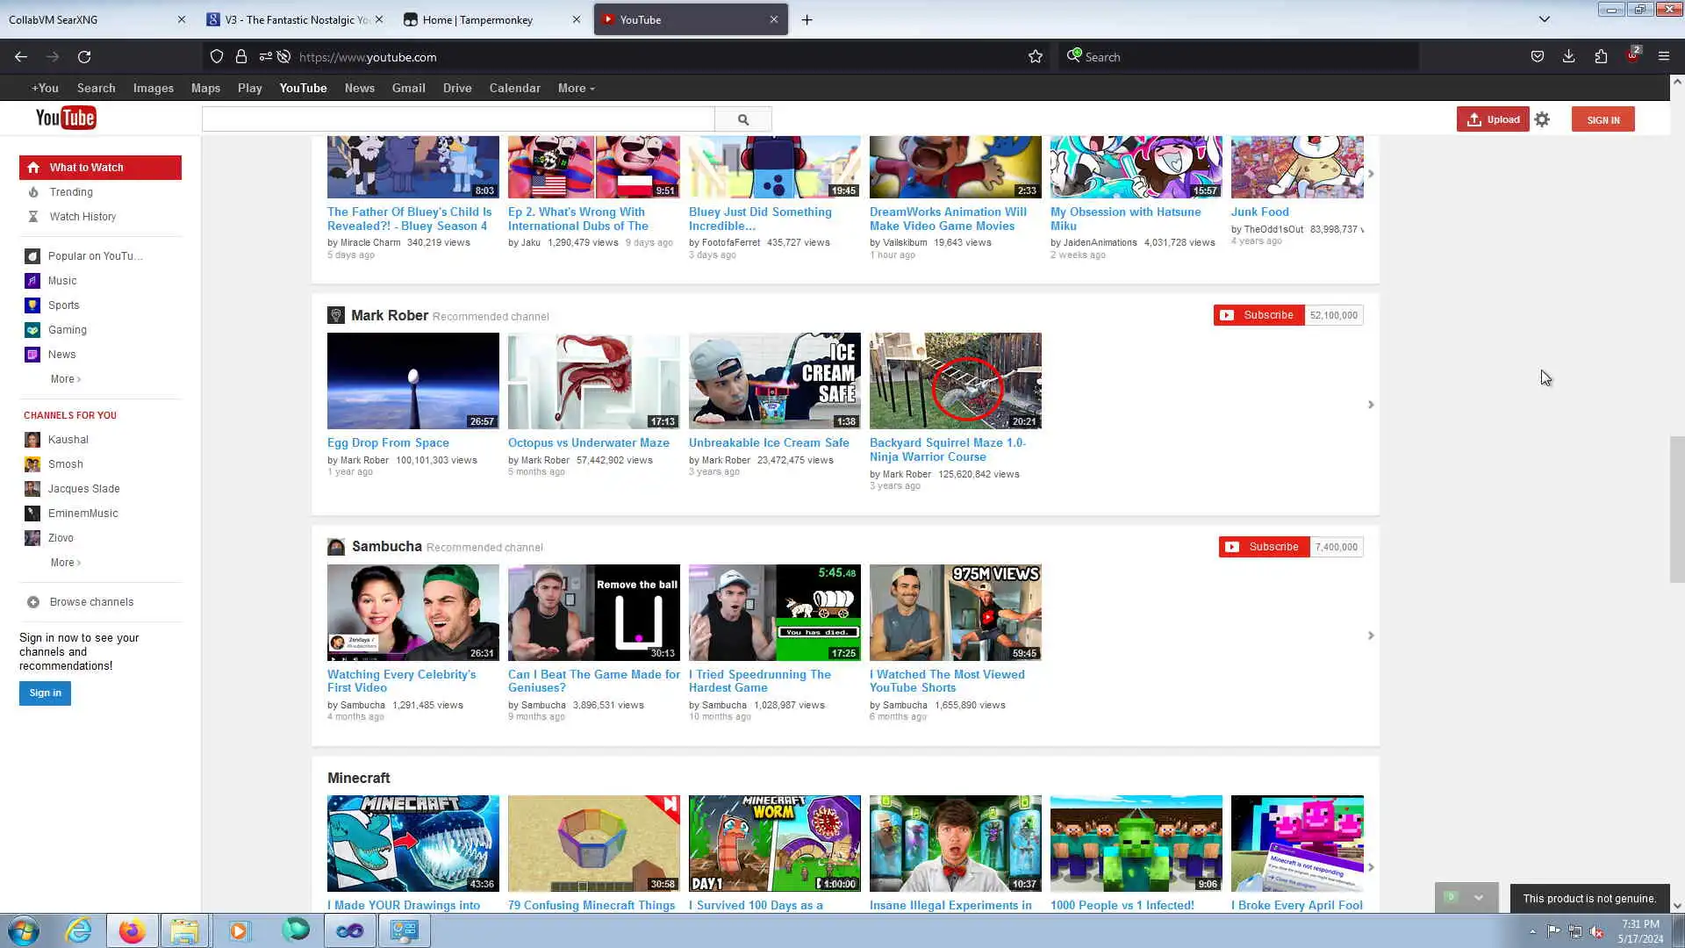Open Firefox downloads arrow icon
This screenshot has height=948, width=1685.
(x=1568, y=57)
